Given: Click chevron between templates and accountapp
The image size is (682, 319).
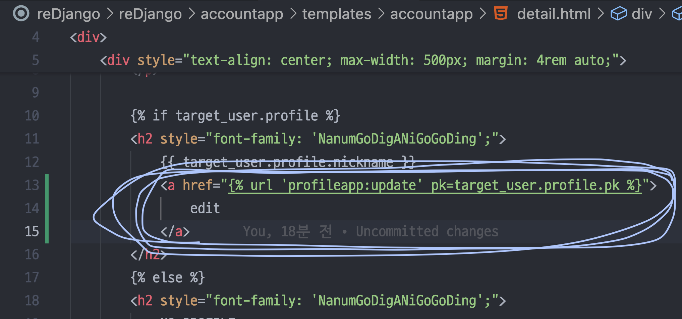Looking at the screenshot, I should tap(381, 14).
